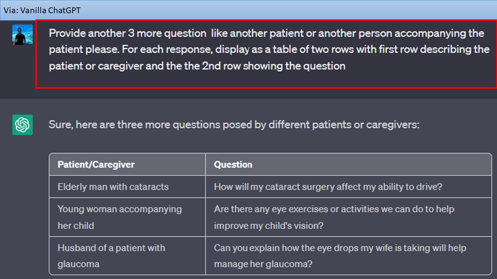Click the cataract surgery driving question cell

(x=348, y=187)
